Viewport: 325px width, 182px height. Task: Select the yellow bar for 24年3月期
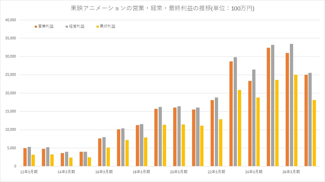click(x=258, y=132)
